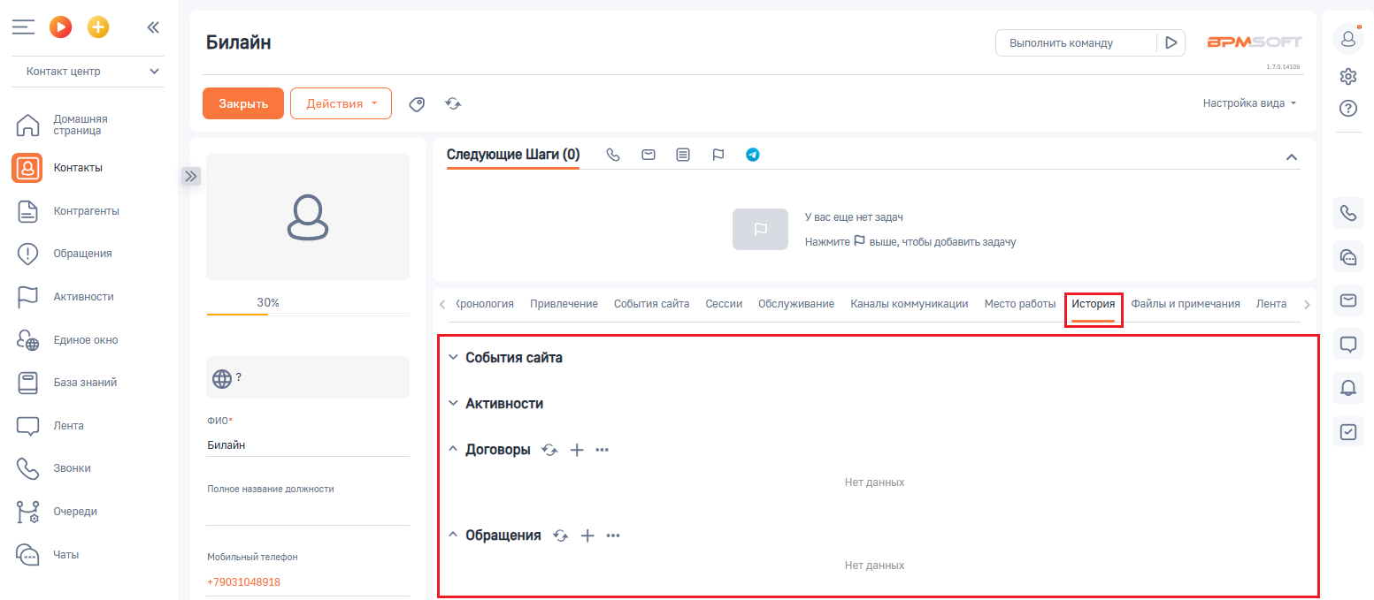Image resolution: width=1374 pixels, height=600 pixels.
Task: Expand the События сайта section
Action: [x=454, y=358]
